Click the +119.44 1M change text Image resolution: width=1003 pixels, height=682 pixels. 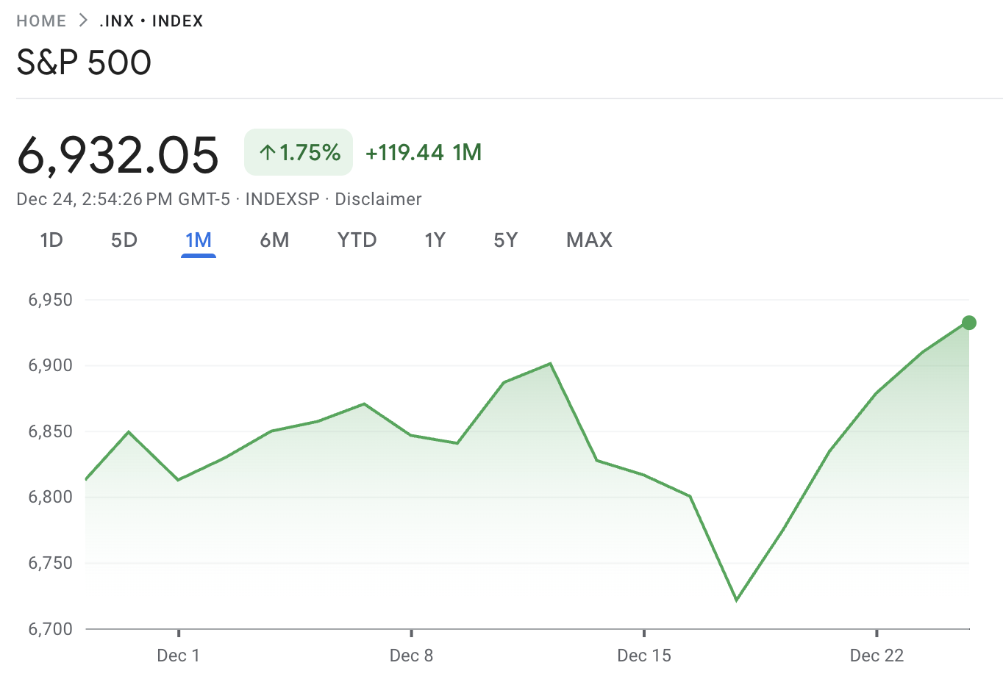tap(424, 152)
